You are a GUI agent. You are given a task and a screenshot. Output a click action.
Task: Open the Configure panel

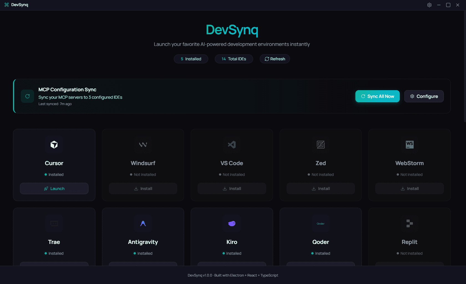click(x=424, y=96)
